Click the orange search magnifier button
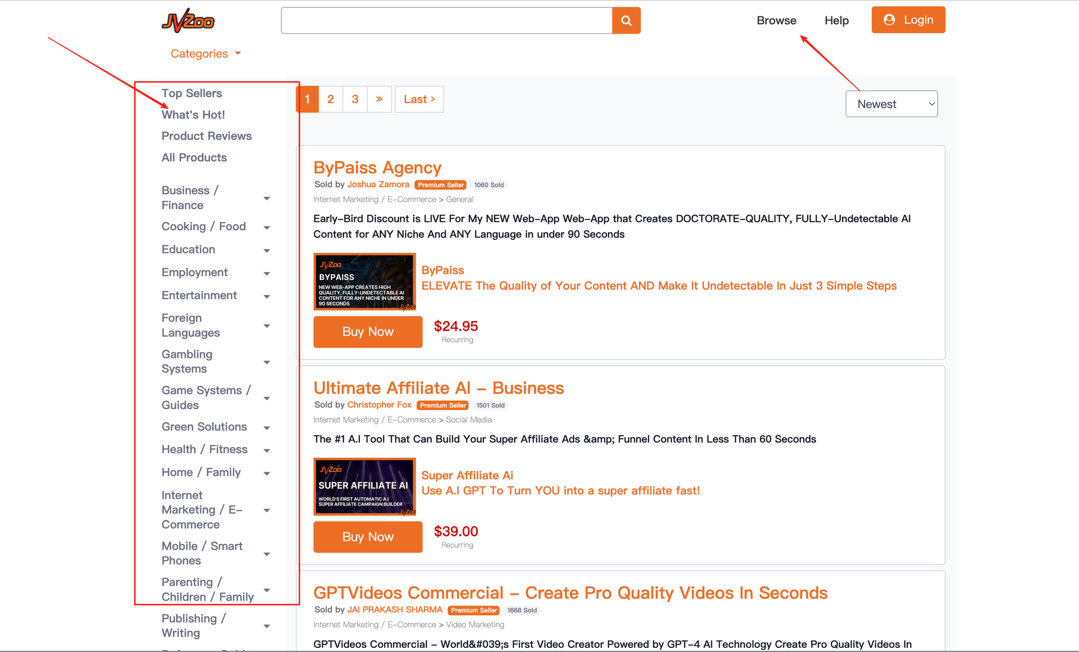The width and height of the screenshot is (1079, 652). [626, 21]
